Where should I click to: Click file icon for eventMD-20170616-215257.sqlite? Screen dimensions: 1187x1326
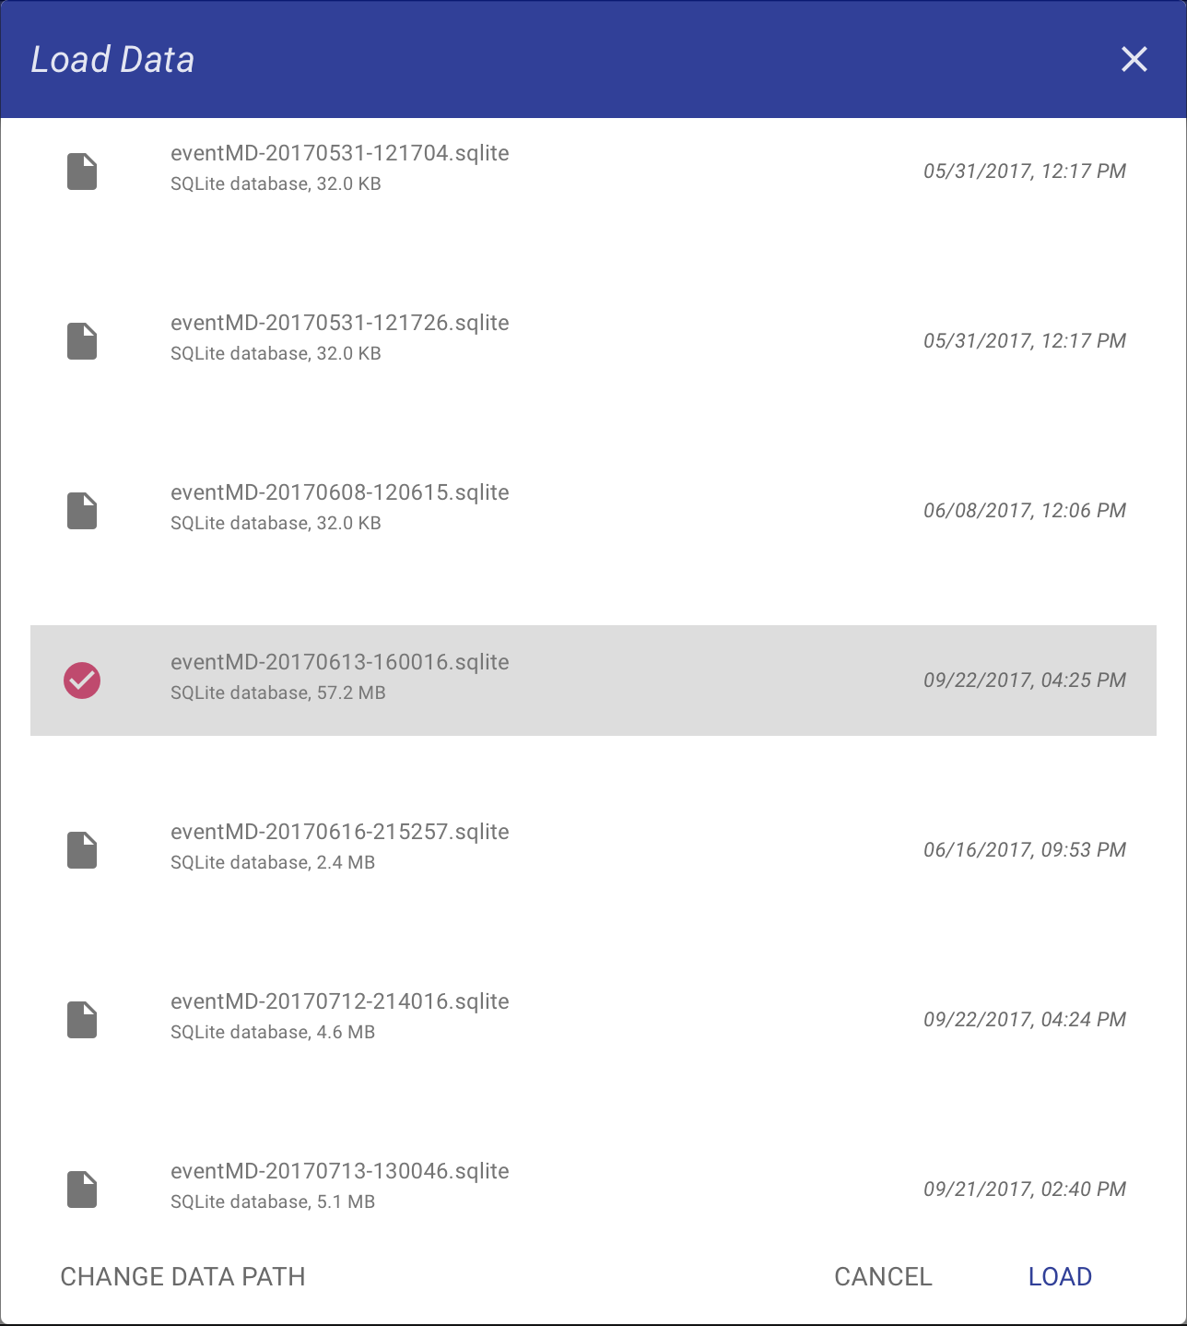coord(82,850)
